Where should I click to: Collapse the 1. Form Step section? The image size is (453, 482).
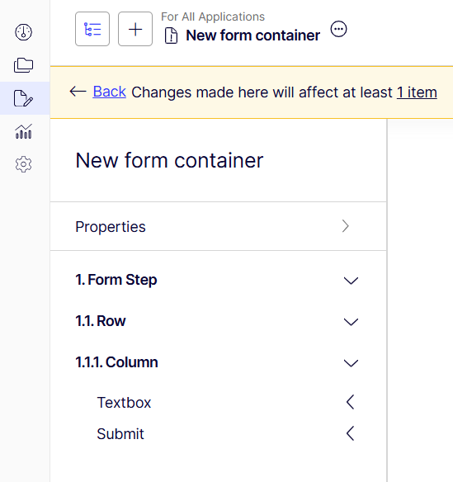click(x=351, y=281)
